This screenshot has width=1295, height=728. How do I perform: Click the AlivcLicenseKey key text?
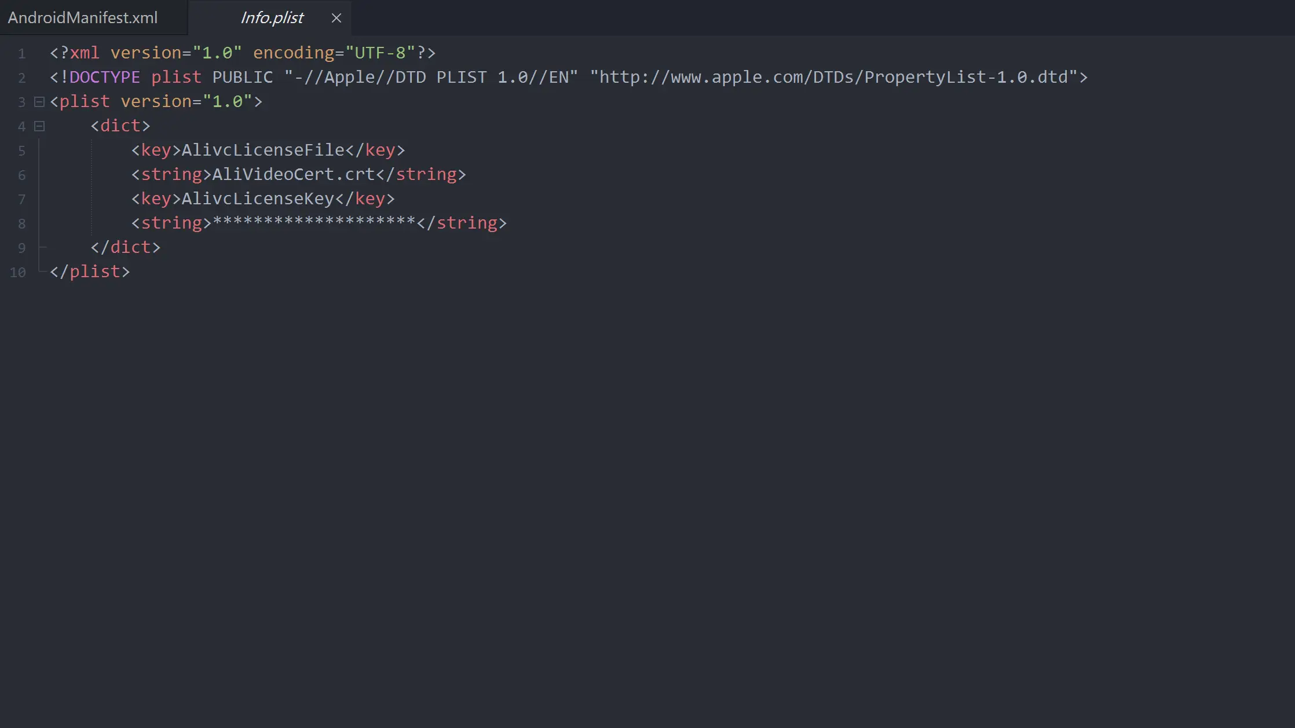point(258,198)
